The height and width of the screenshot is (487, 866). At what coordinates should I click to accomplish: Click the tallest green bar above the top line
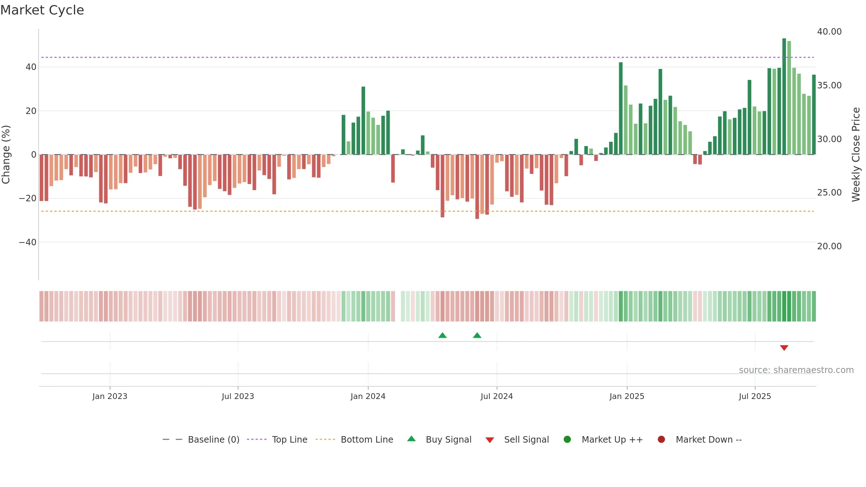point(784,96)
